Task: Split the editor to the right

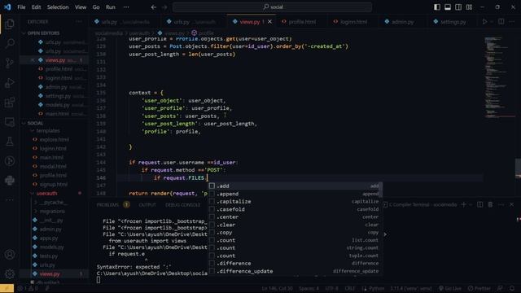Action: [501, 22]
